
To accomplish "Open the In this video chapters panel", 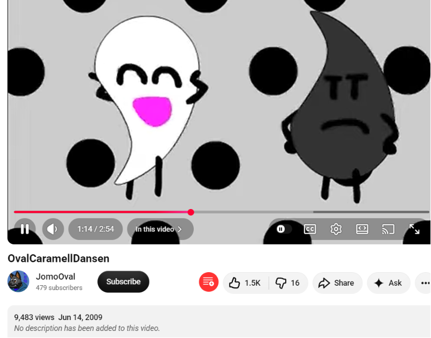I will point(160,229).
